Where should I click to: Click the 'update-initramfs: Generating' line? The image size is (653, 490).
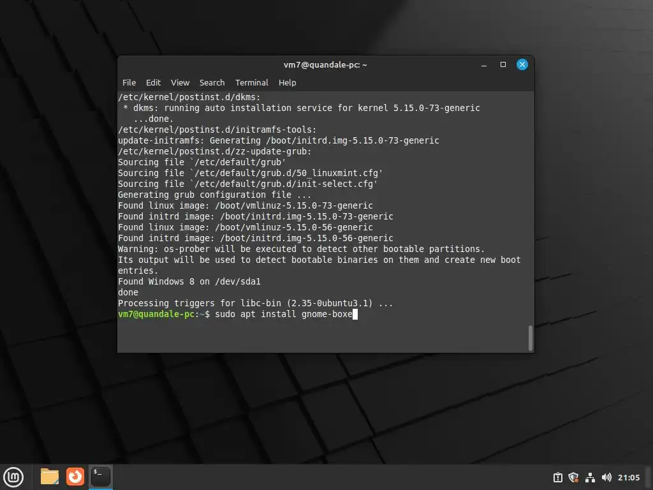click(x=278, y=141)
